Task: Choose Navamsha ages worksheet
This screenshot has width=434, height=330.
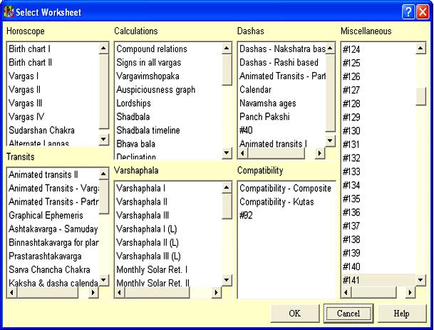Action: point(269,103)
